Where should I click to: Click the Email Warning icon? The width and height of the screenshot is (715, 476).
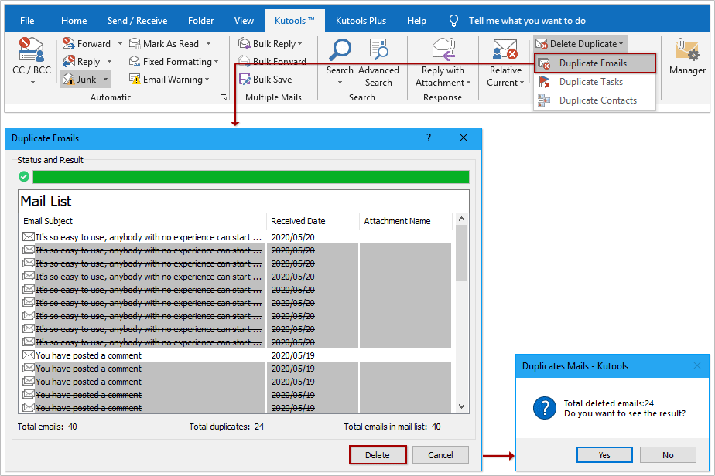pos(135,80)
